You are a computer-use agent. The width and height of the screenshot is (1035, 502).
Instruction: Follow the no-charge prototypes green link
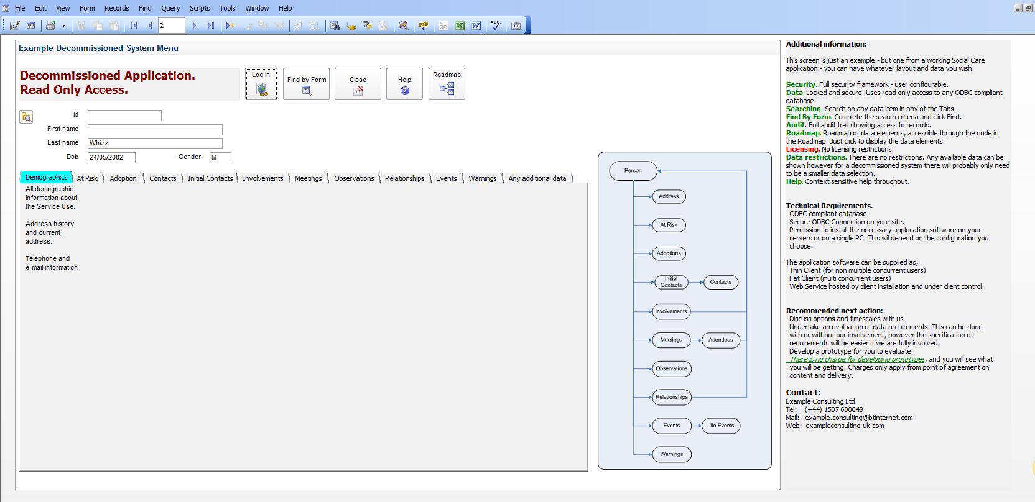coord(856,359)
